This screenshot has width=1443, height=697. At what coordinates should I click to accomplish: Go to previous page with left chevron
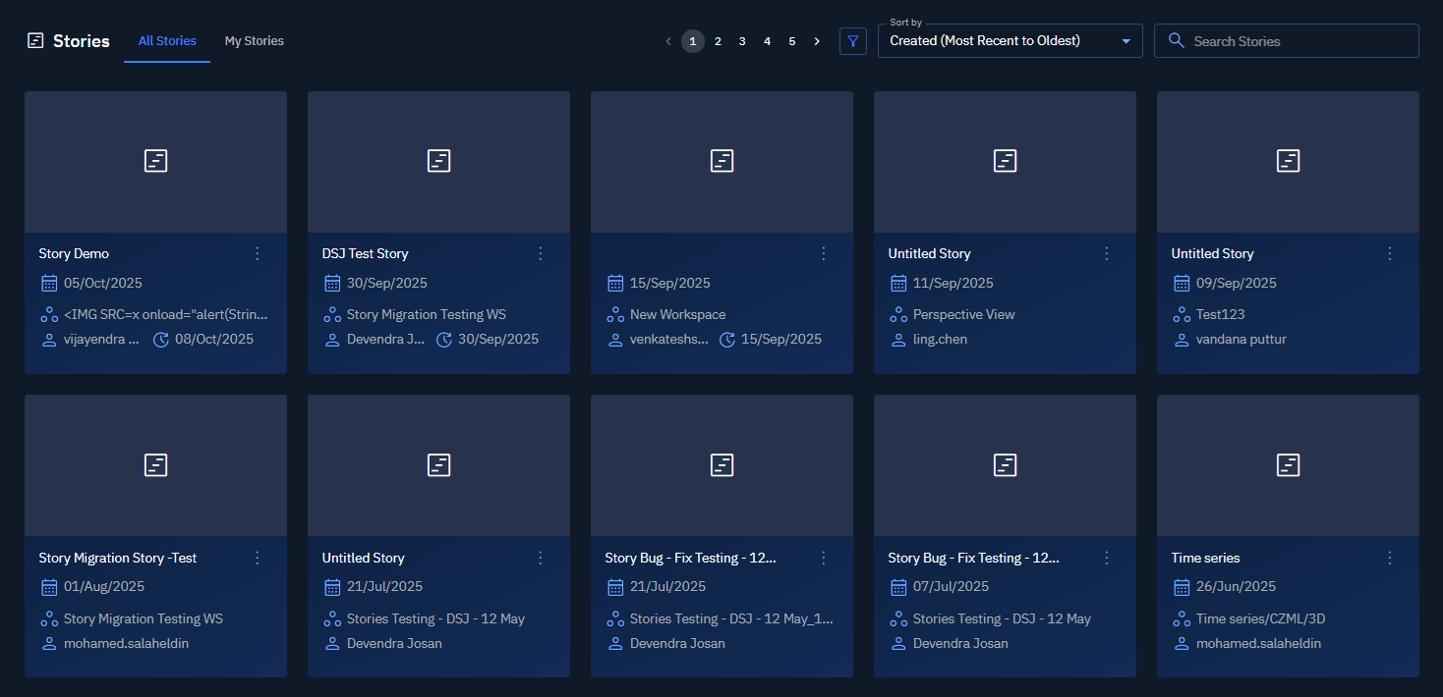668,41
